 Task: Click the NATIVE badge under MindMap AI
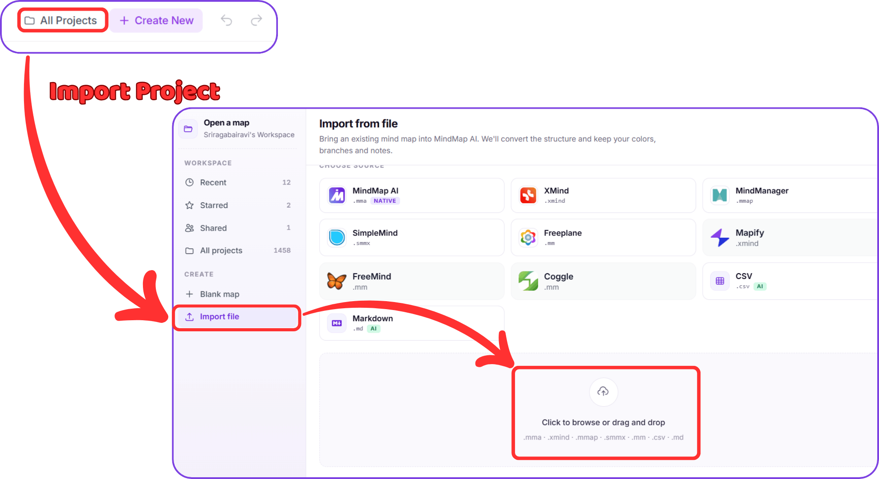(385, 201)
